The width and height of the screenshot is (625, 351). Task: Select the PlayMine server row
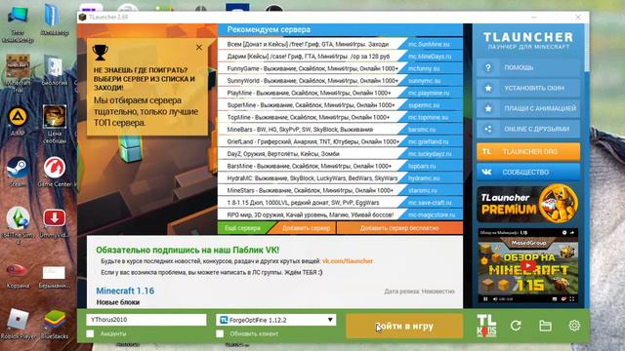341,93
